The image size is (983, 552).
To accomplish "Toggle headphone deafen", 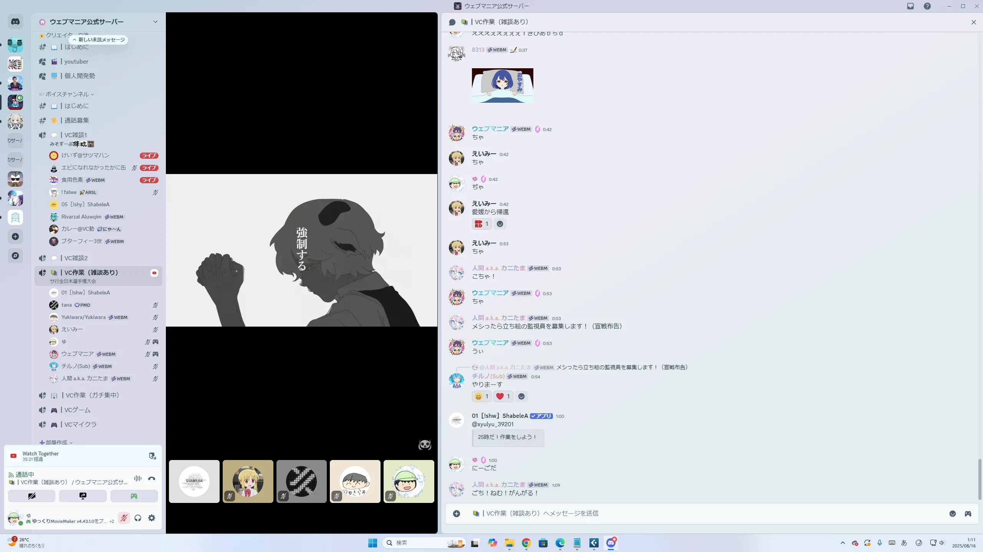I will pyautogui.click(x=138, y=518).
